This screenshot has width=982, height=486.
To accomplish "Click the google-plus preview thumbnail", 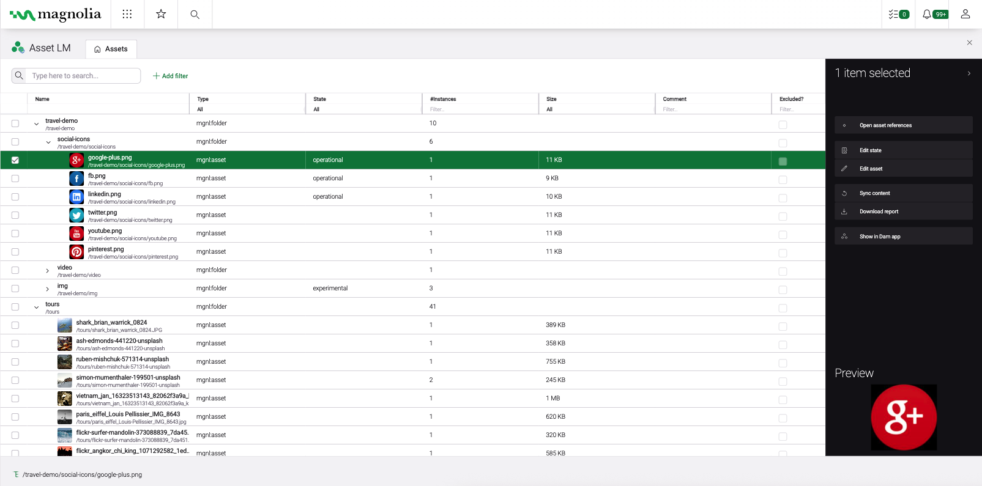I will 904,417.
